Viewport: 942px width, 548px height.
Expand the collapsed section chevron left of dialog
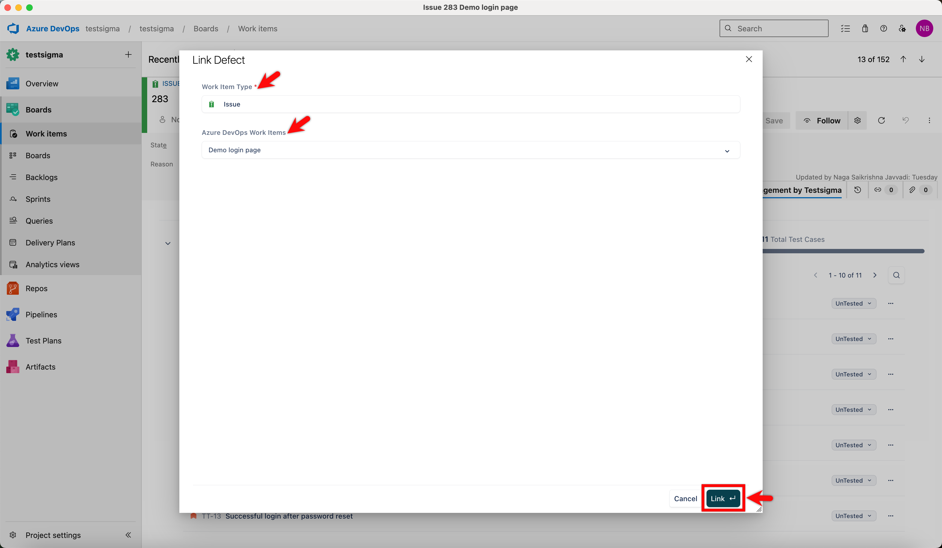tap(168, 243)
